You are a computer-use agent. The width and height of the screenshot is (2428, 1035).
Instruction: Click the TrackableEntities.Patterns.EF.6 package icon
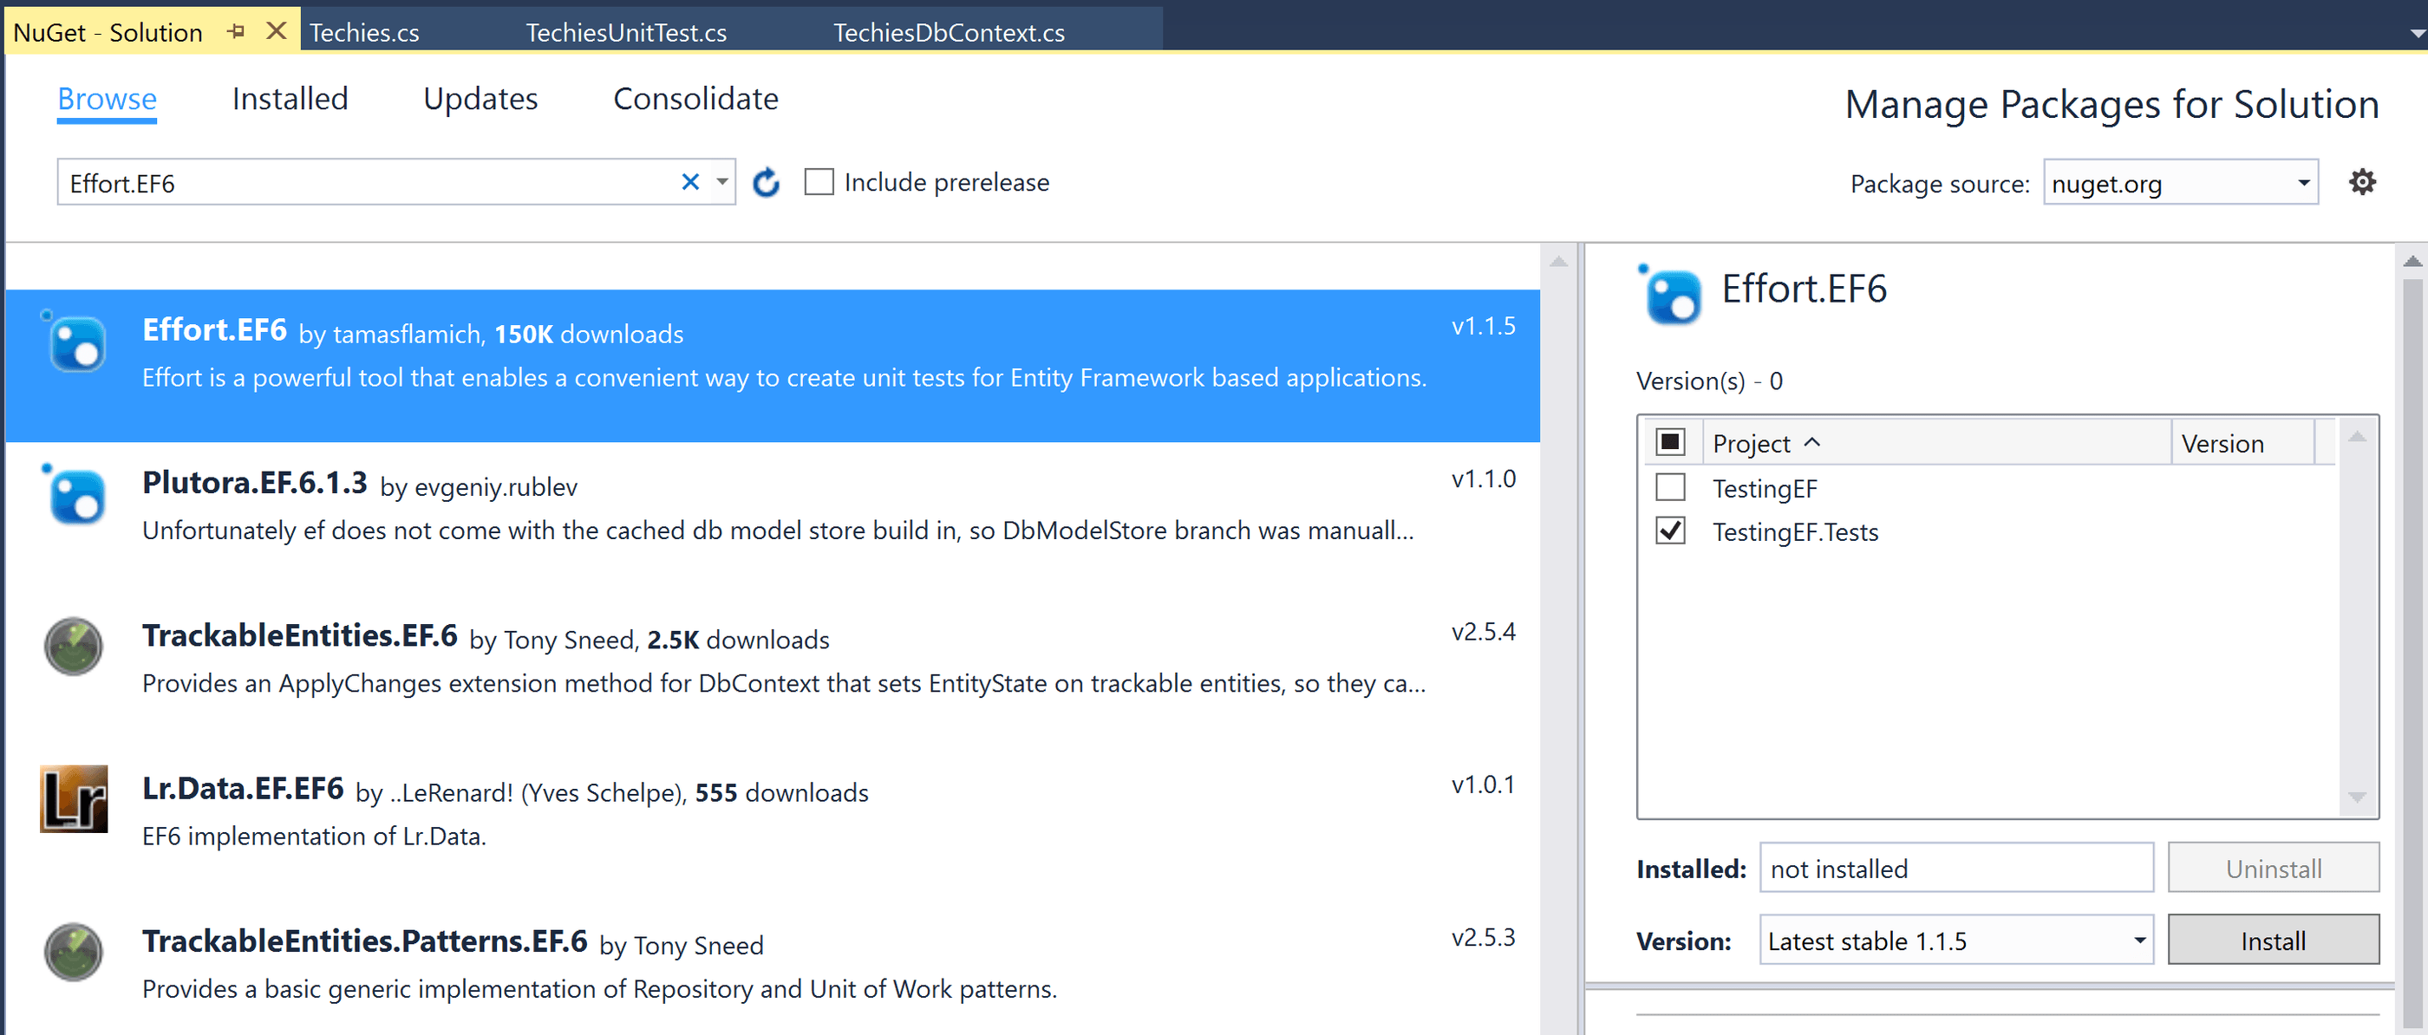(74, 952)
